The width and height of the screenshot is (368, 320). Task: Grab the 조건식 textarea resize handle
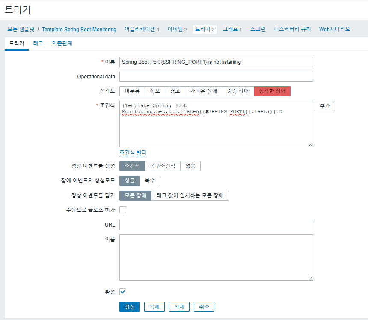[x=311, y=144]
